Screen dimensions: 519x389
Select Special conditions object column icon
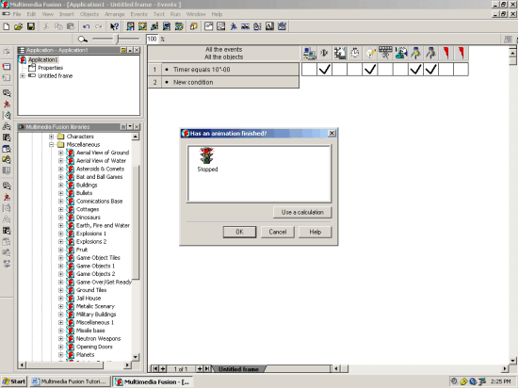point(309,53)
